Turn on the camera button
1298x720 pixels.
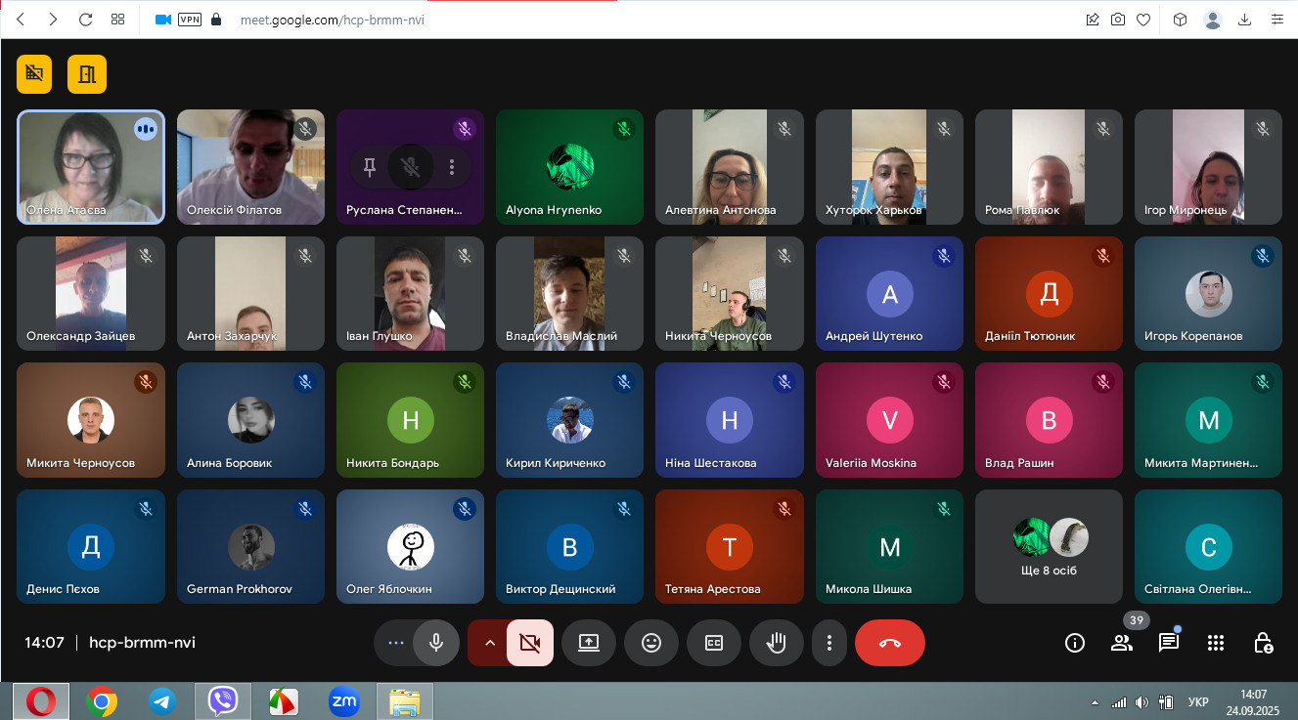pos(530,643)
